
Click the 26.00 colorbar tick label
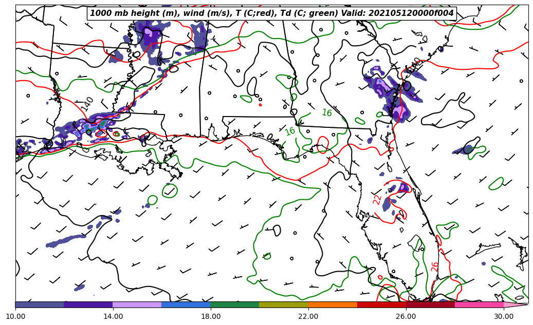[406, 316]
